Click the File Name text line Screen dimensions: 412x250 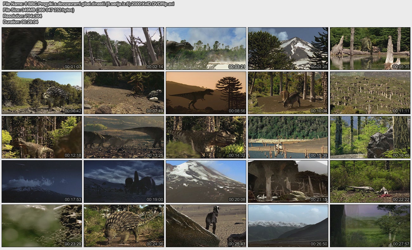click(x=88, y=4)
